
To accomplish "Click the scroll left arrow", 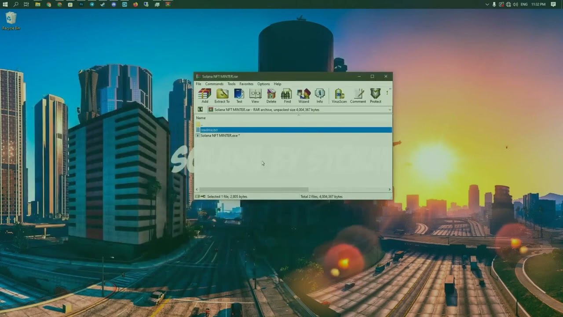I will [x=197, y=189].
